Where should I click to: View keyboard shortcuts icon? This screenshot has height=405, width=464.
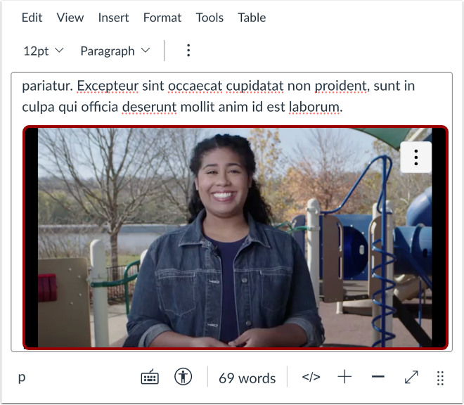(x=150, y=377)
